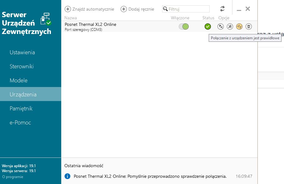Click the connection test icon for Posnet Thermal
Viewport: 284px width, 184px height.
click(221, 27)
